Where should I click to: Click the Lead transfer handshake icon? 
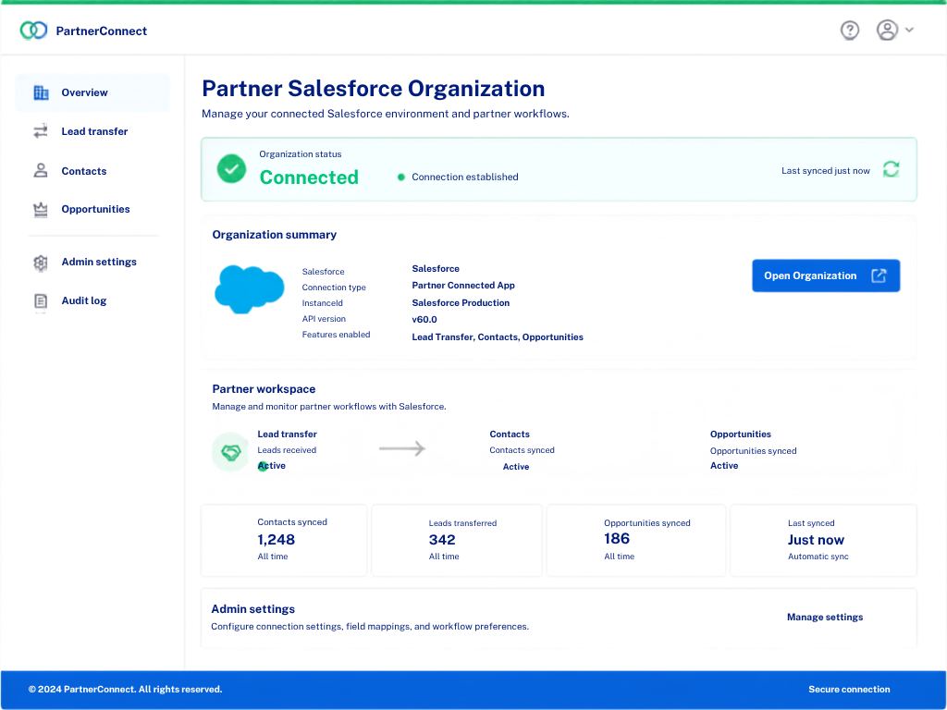click(x=230, y=451)
